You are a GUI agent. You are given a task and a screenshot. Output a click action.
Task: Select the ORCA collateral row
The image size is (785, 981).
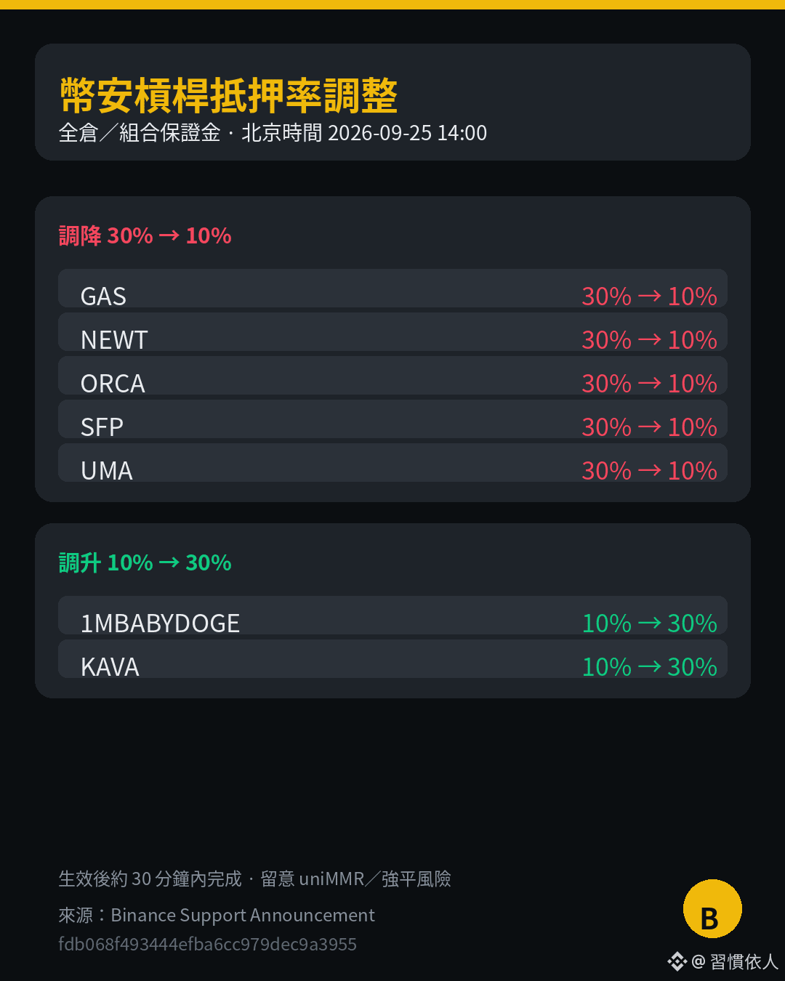392,376
